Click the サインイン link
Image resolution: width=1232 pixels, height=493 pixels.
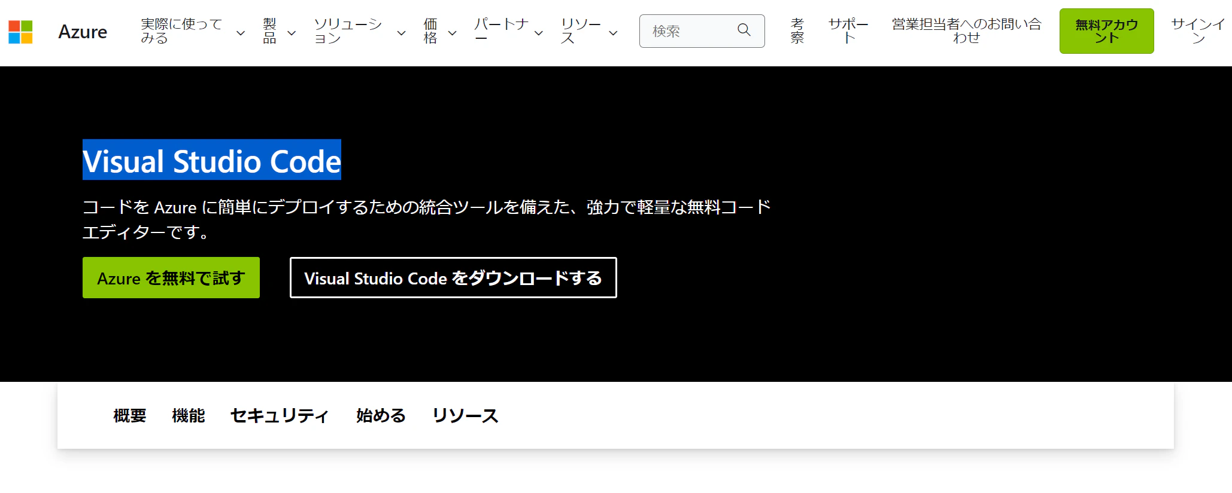coord(1198,31)
